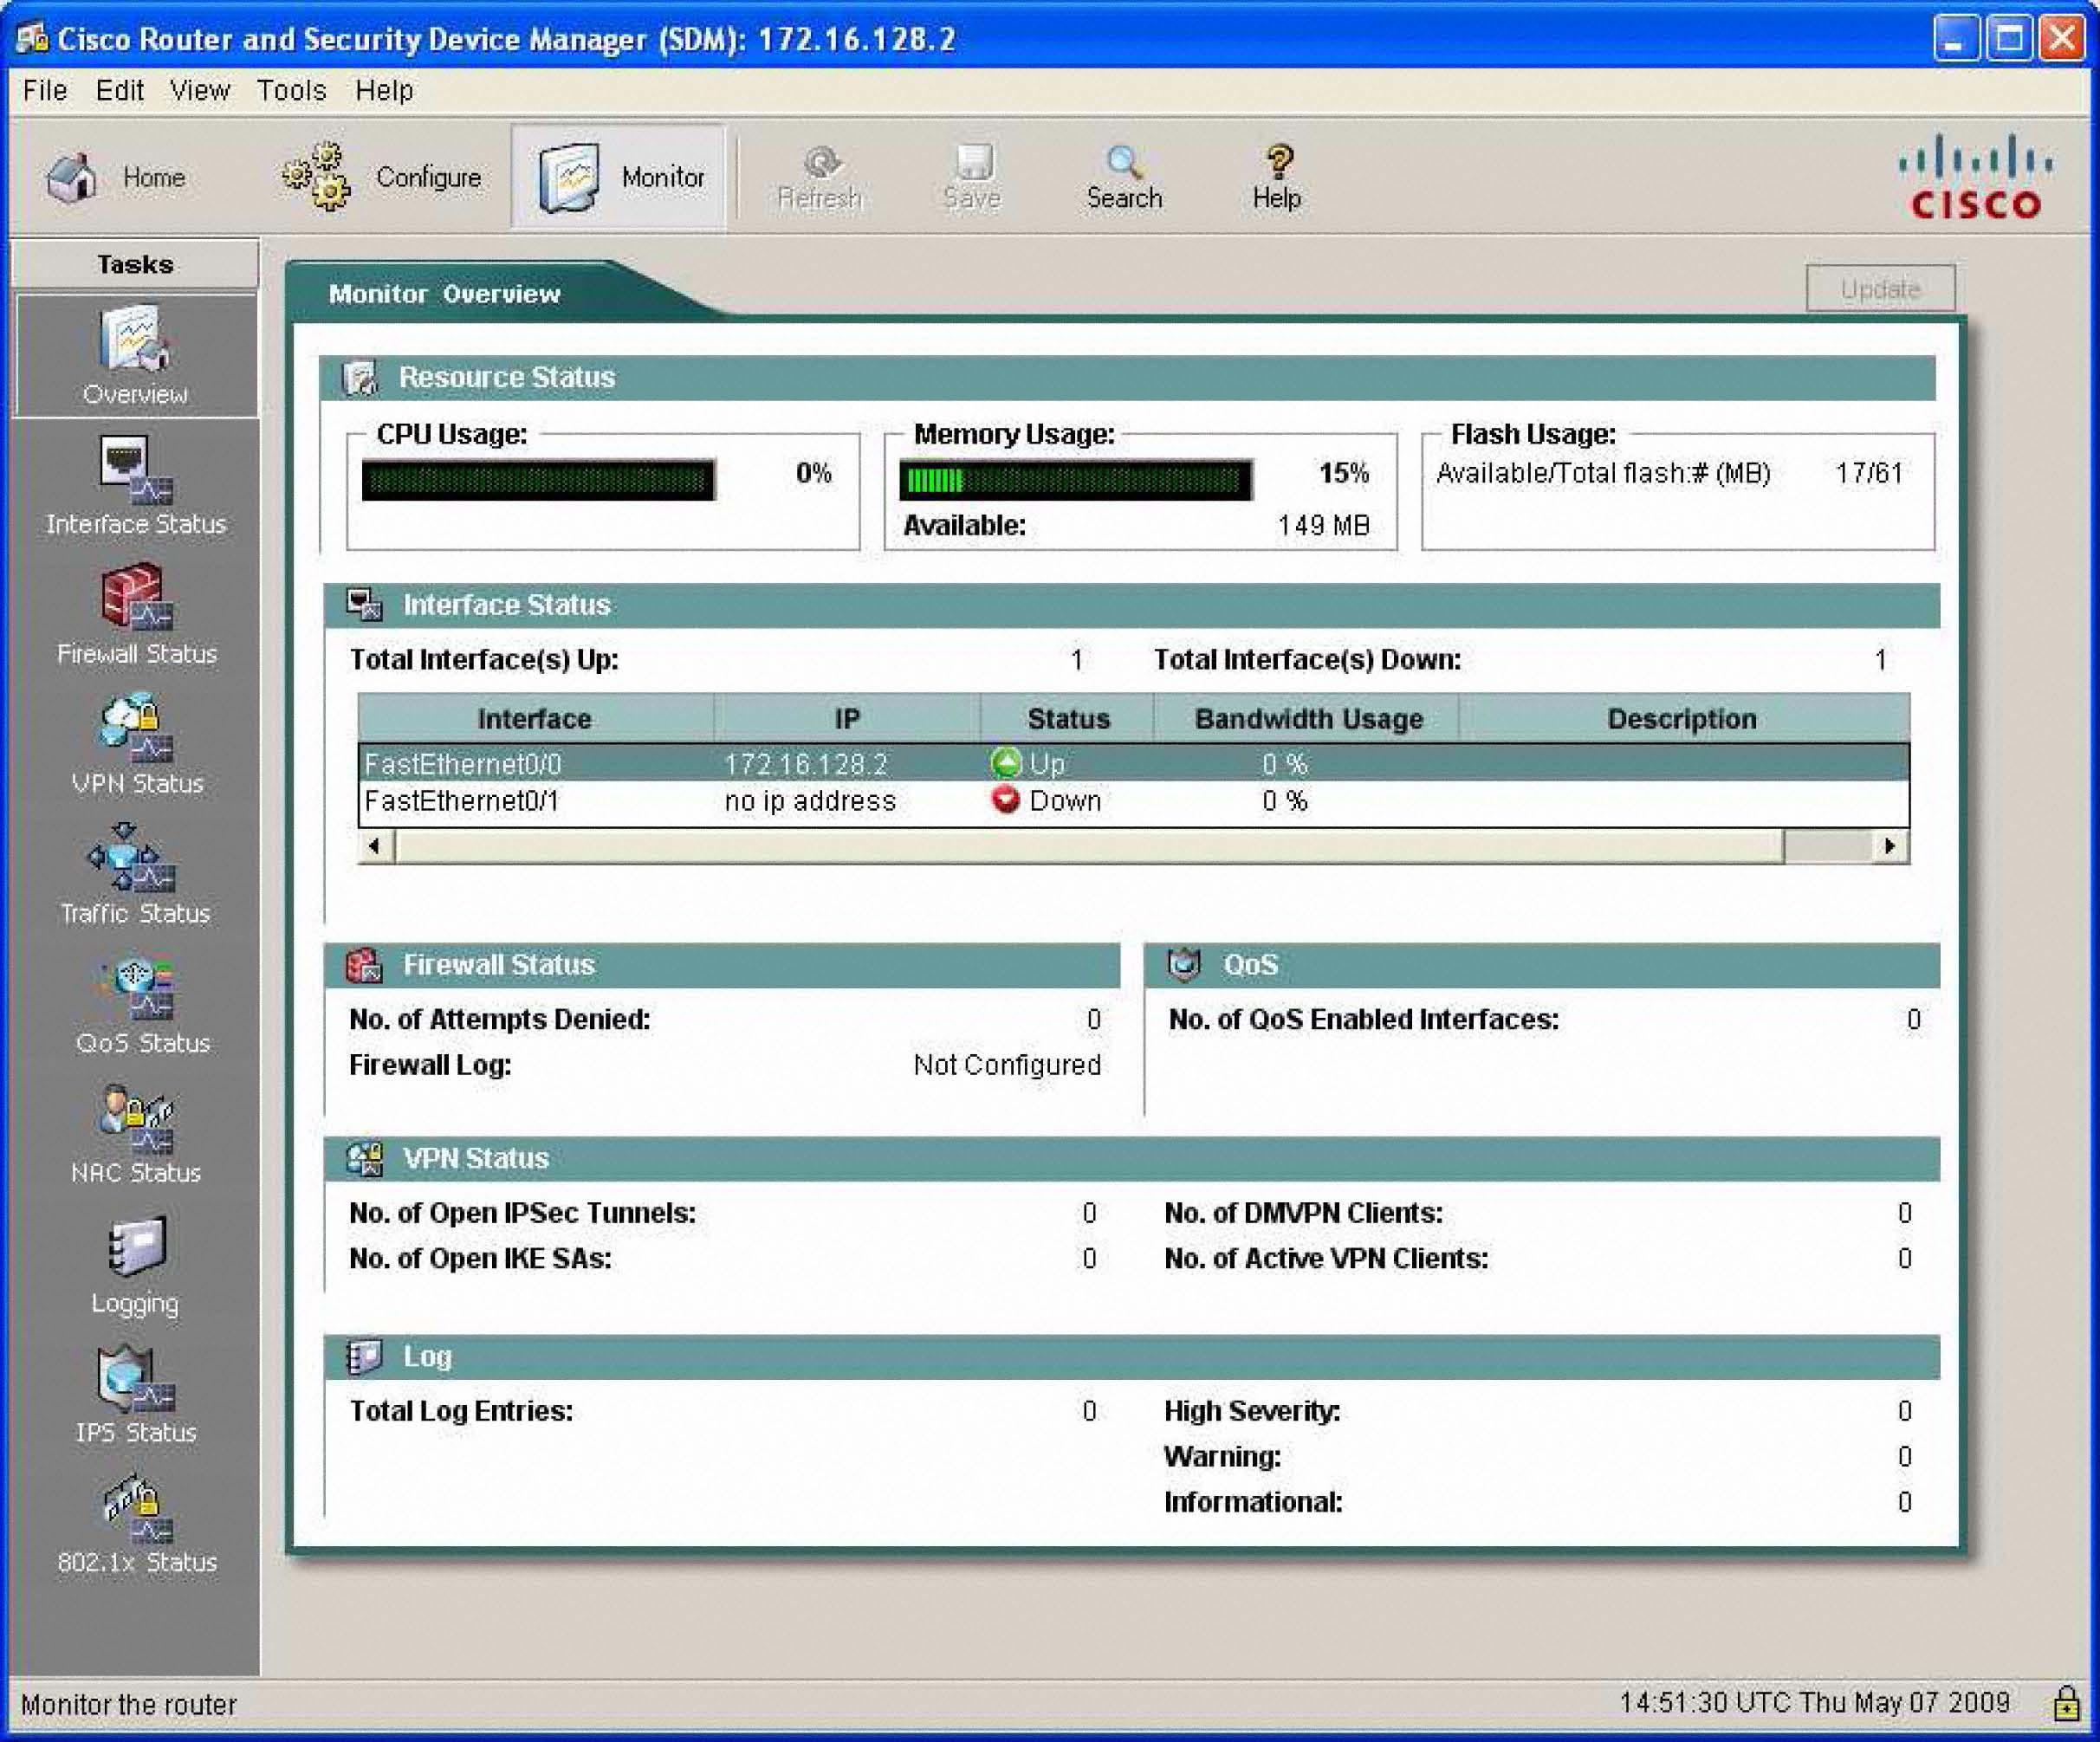Open VPN Status task
This screenshot has height=1742, width=2100.
click(136, 744)
